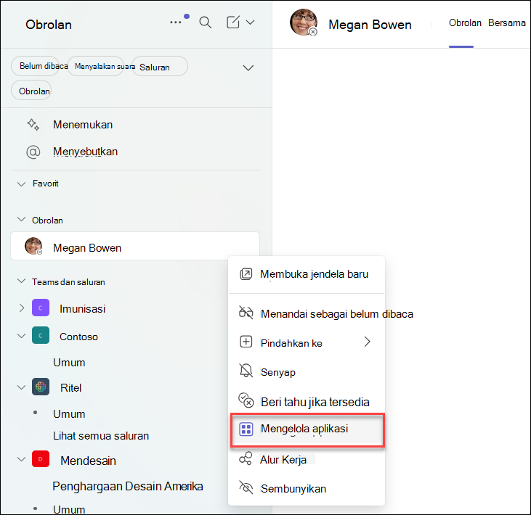Screen dimensions: 531x515
Task: Open Penghargaan Desain Amerika channel
Action: [x=128, y=486]
